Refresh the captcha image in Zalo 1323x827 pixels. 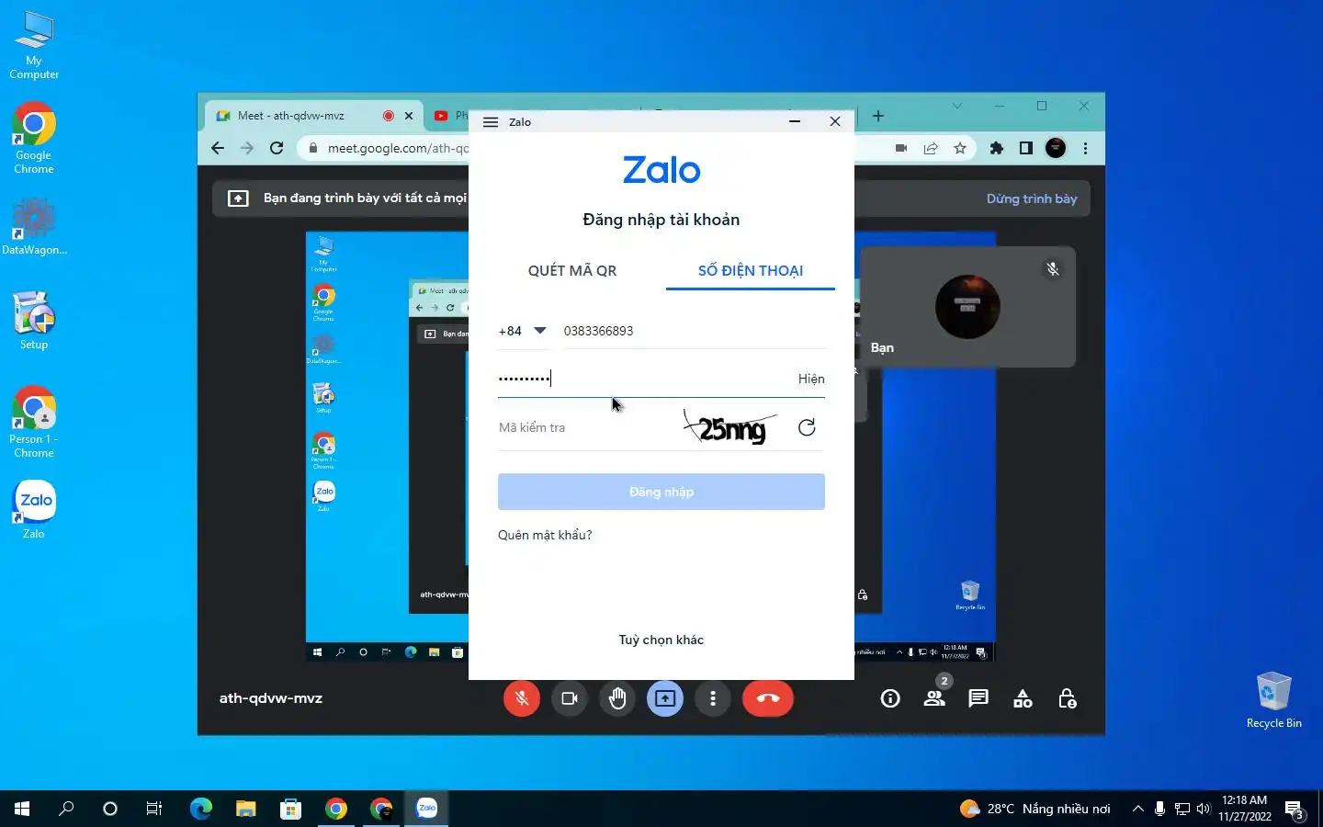point(807,427)
